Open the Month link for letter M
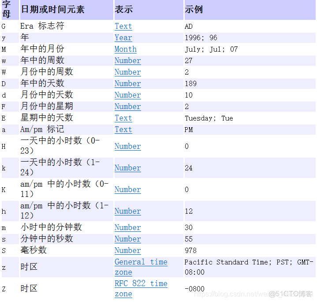Screen dimensions: 317x302 [x=126, y=49]
